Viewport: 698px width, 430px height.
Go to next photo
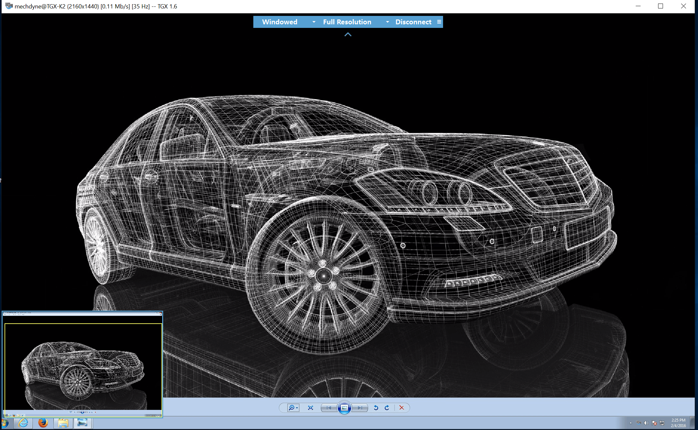point(360,408)
